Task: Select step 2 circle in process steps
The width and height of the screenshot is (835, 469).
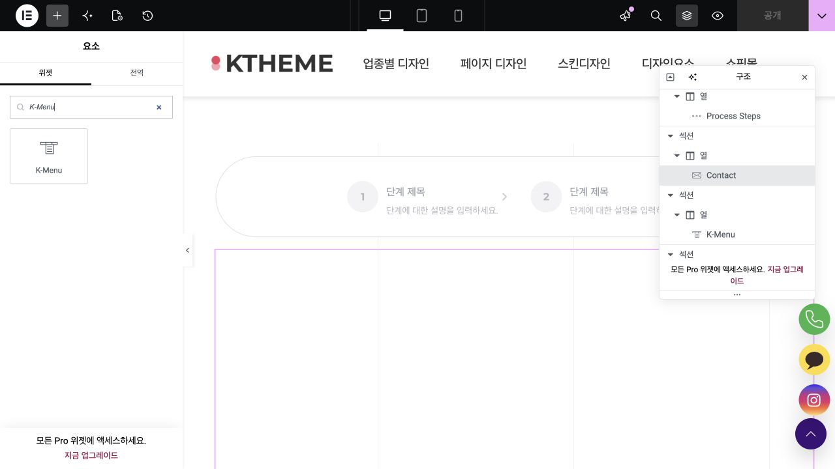Action: point(546,197)
